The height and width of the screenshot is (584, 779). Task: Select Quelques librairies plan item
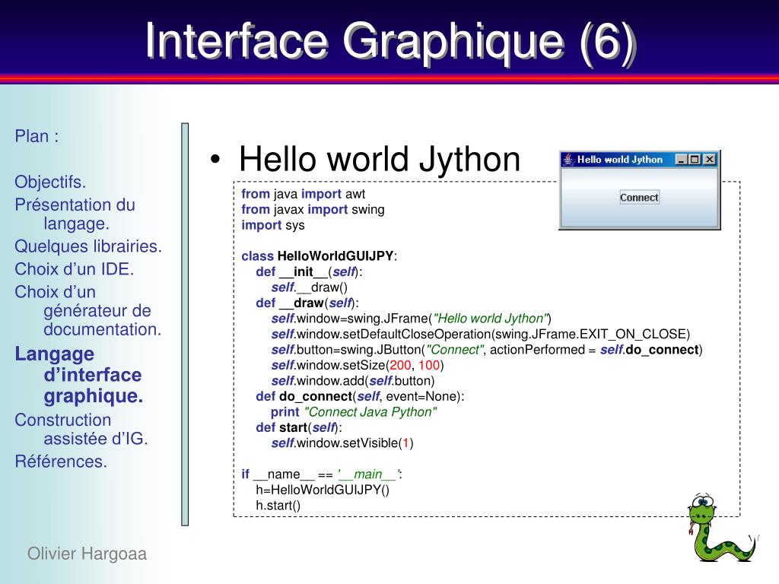[88, 246]
